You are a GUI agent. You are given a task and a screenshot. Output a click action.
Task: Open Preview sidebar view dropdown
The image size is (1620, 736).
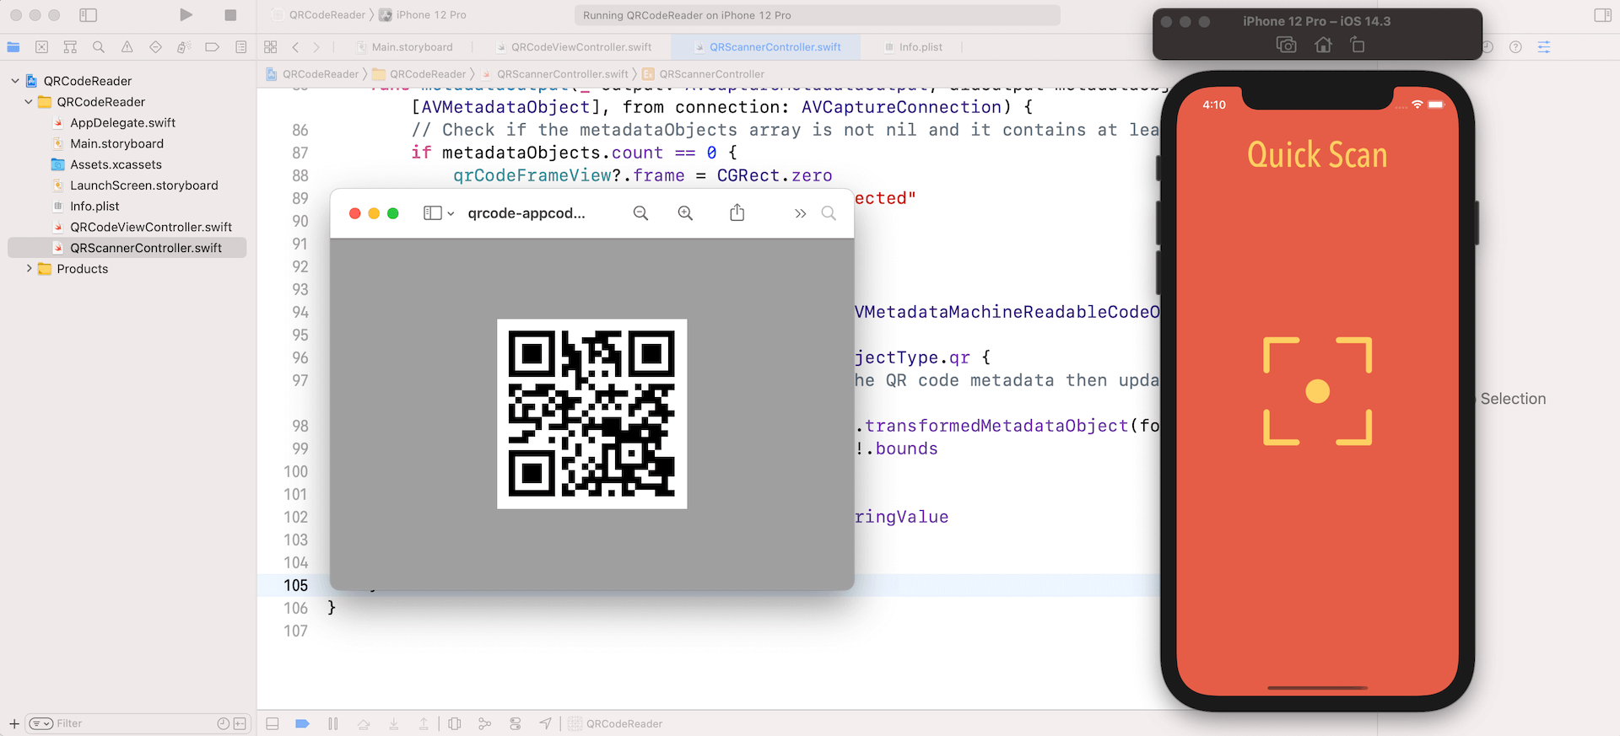(x=438, y=213)
